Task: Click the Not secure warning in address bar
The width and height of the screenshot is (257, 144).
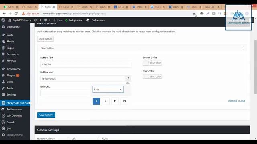Action: pyautogui.click(x=31, y=14)
